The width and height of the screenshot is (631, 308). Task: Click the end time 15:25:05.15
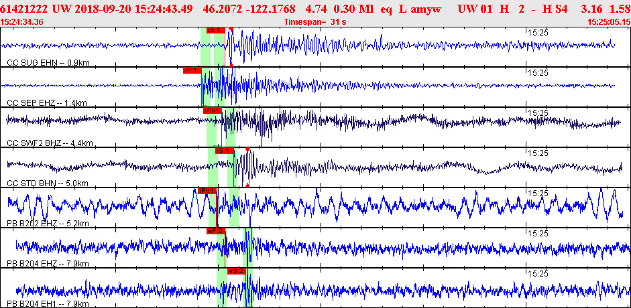(608, 21)
